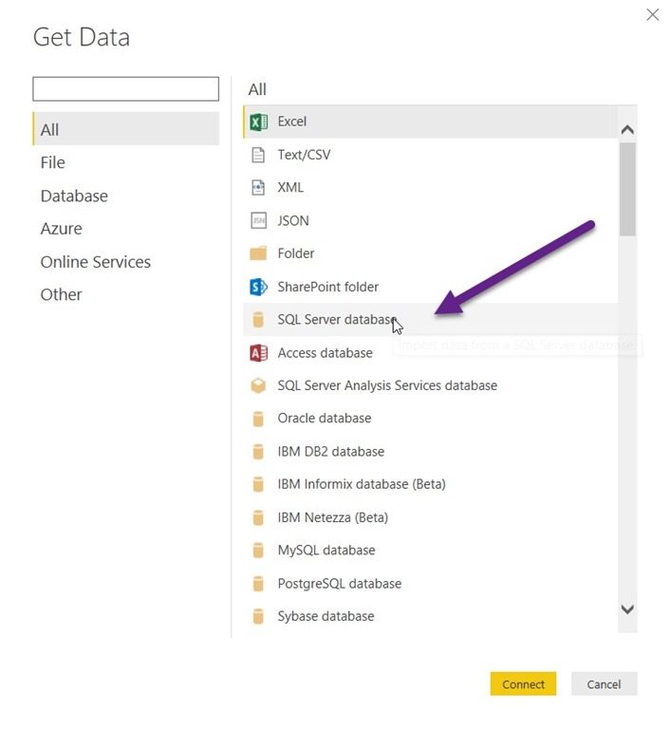Click the Oracle database cylinder icon

click(258, 419)
